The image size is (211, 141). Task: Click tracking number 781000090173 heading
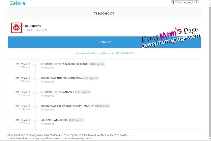(x=104, y=13)
